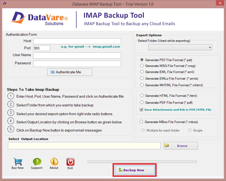Viewport: 226px width, 181px height.
Task: Click the 'Select Folder (Used while exporting)' label
Action: pyautogui.click(x=164, y=41)
